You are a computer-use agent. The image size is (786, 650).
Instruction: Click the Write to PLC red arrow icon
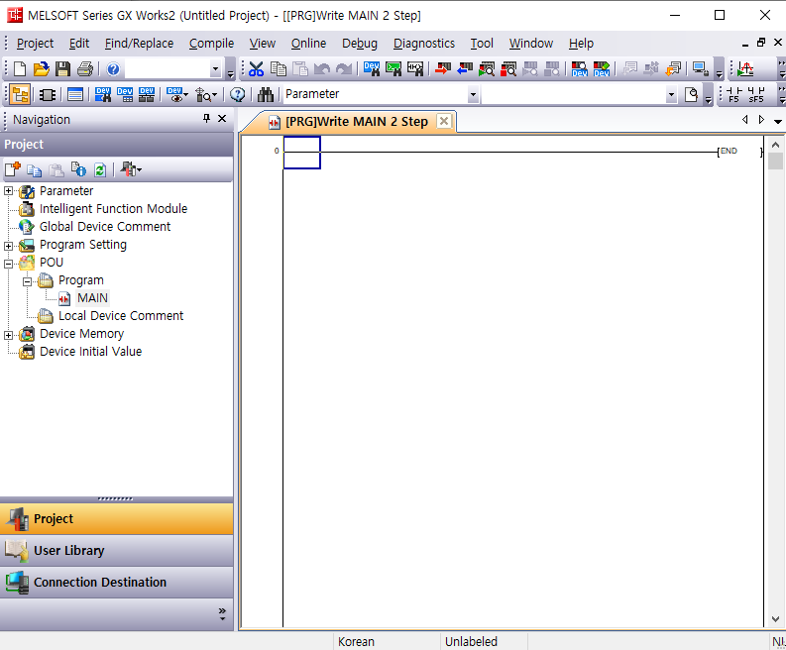[443, 68]
